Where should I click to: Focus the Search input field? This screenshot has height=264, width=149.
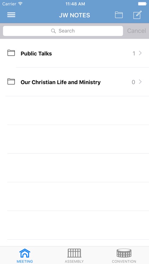click(x=63, y=31)
